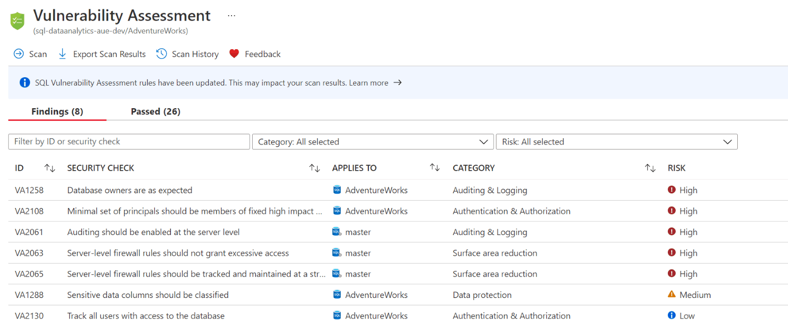
Task: Sort by Security Check column arrows
Action: (315, 168)
